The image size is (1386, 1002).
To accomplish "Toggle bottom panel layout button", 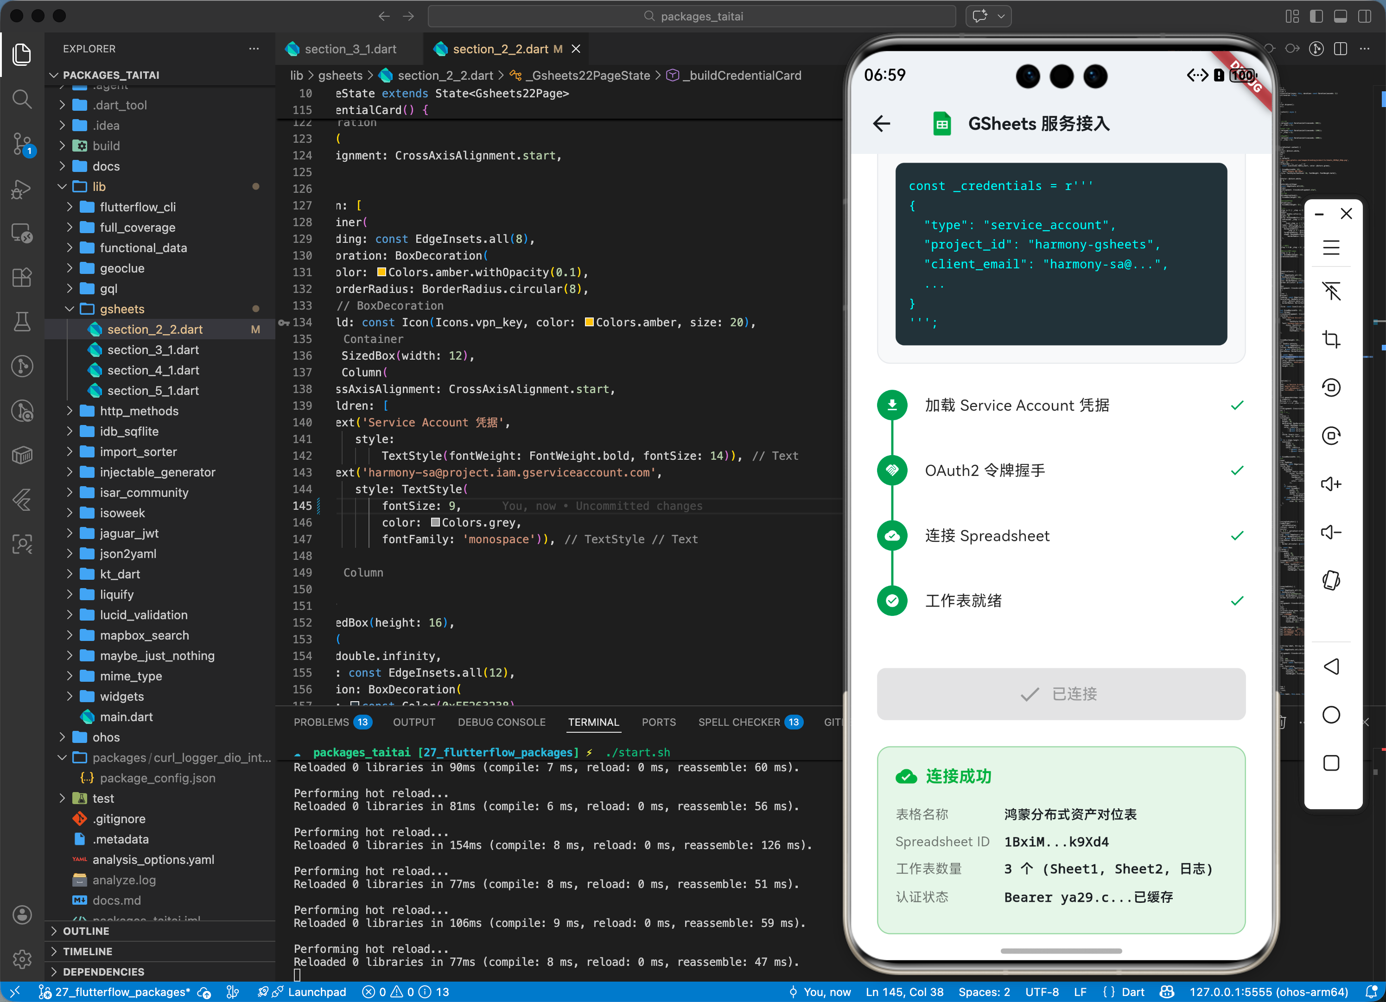I will [1340, 17].
